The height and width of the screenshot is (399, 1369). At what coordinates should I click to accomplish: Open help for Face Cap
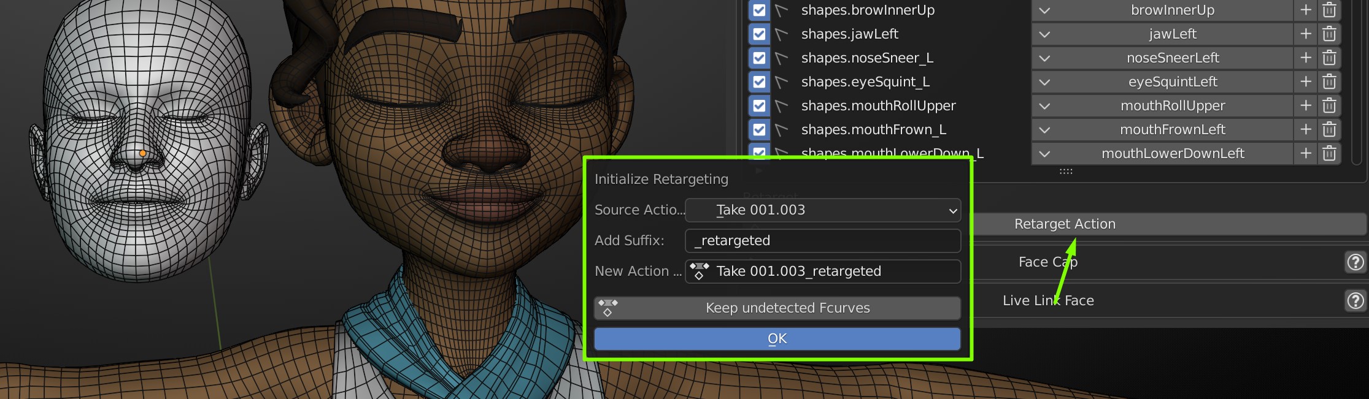point(1355,262)
